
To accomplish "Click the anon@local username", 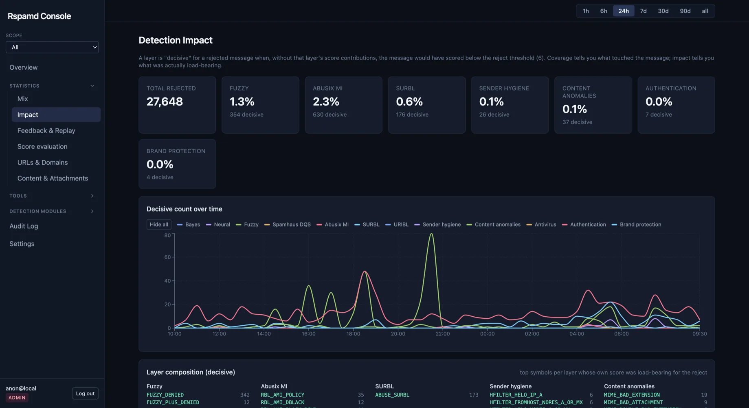I will click(21, 388).
